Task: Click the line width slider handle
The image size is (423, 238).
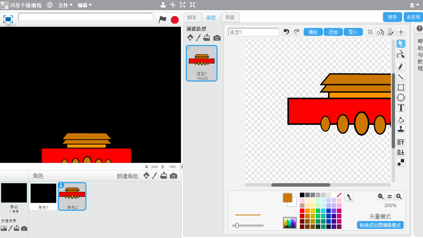Action: tap(237, 225)
